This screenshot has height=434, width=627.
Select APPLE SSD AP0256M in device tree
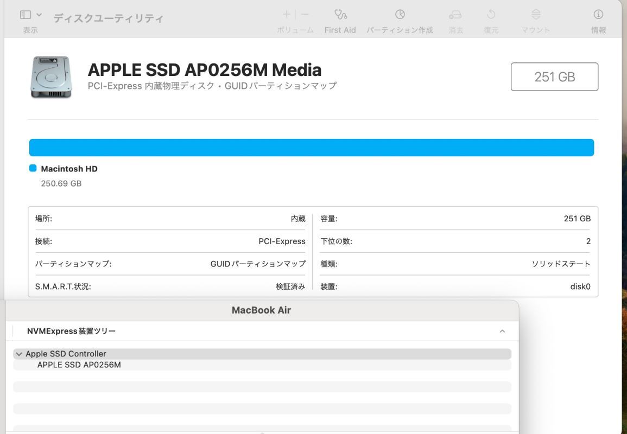tap(79, 365)
